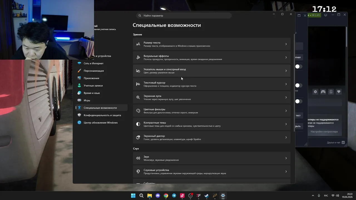Click the Sound (Звук) speaker icon
Image resolution: width=356 pixels, height=200 pixels.
(x=138, y=158)
